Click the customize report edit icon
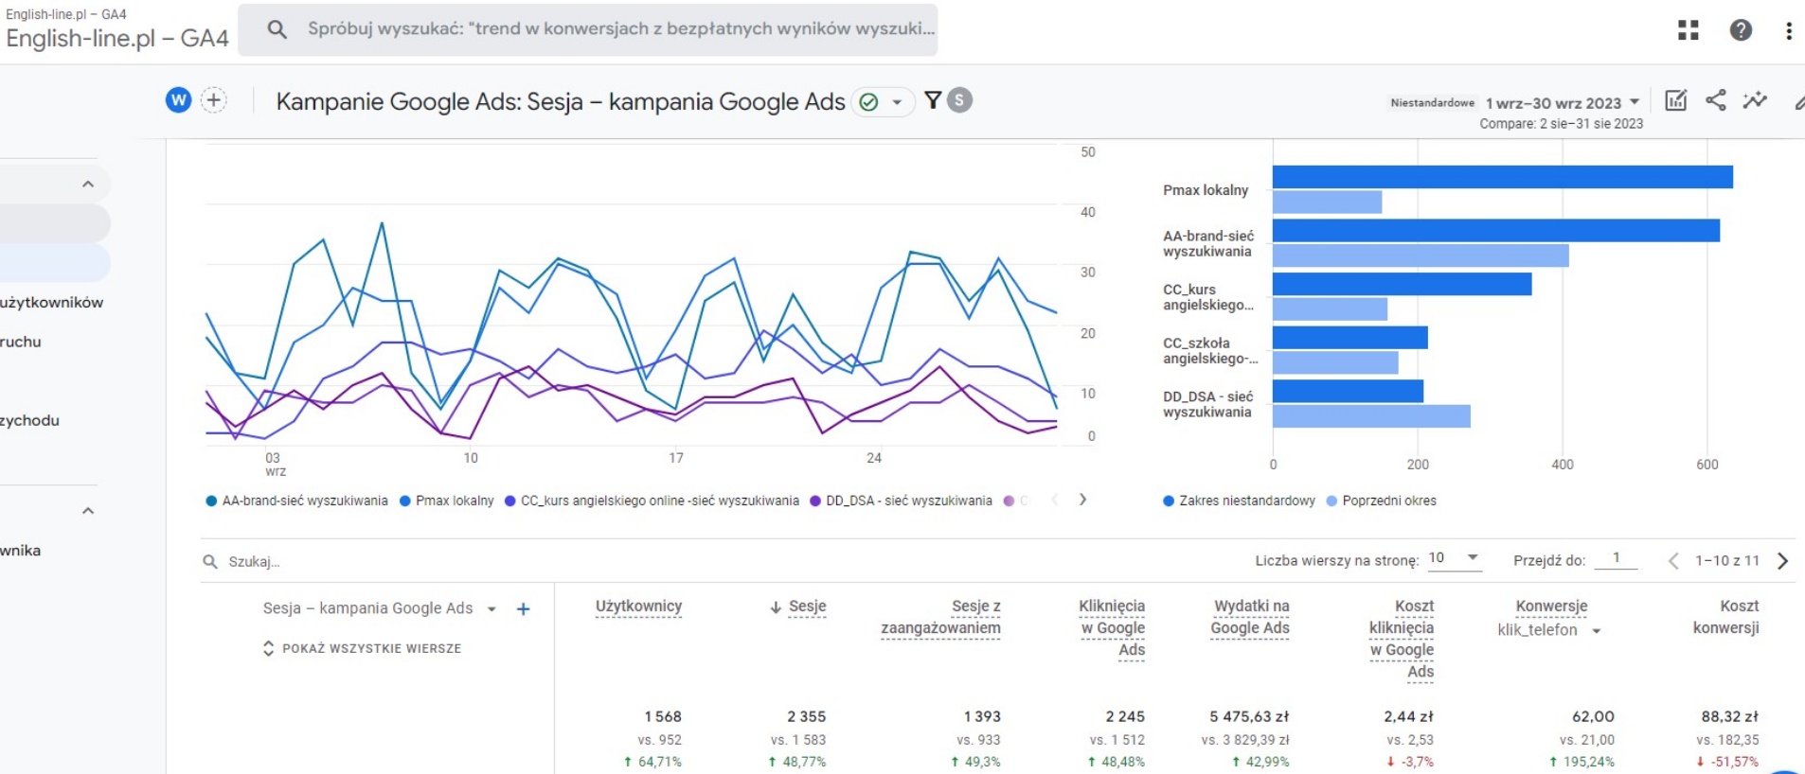This screenshot has height=774, width=1805. pyautogui.click(x=1675, y=100)
